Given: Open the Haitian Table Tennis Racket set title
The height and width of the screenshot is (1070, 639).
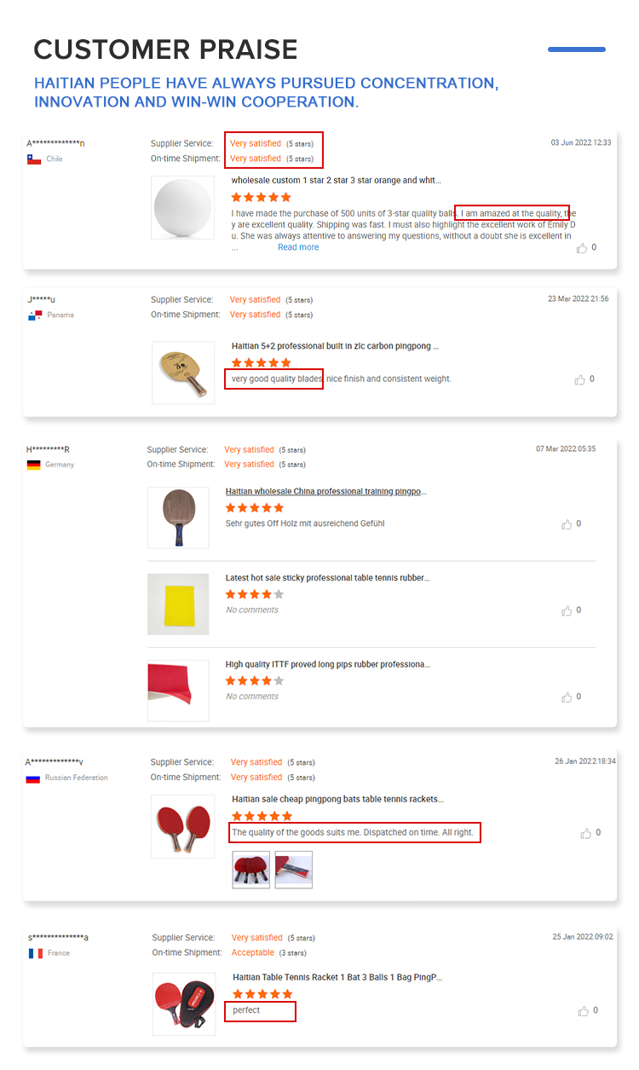Looking at the screenshot, I should pyautogui.click(x=337, y=978).
